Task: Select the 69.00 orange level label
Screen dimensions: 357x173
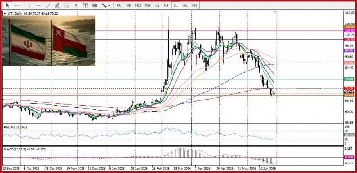Action: coord(350,95)
